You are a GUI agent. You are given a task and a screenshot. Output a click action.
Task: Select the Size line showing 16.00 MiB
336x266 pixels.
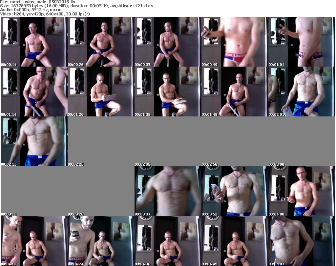point(76,6)
